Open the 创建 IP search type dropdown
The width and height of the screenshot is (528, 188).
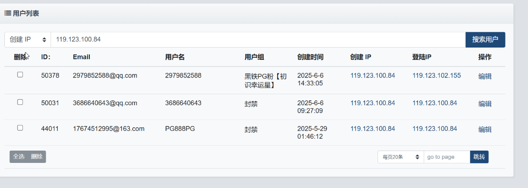click(x=28, y=40)
